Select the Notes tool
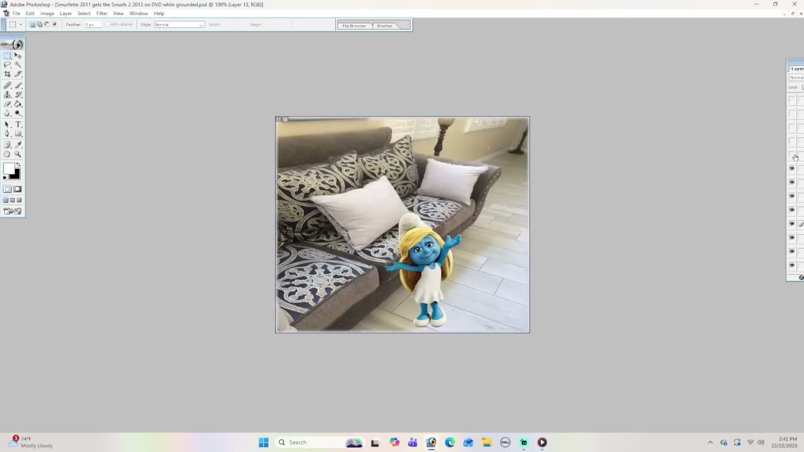This screenshot has height=452, width=804. pyautogui.click(x=8, y=145)
